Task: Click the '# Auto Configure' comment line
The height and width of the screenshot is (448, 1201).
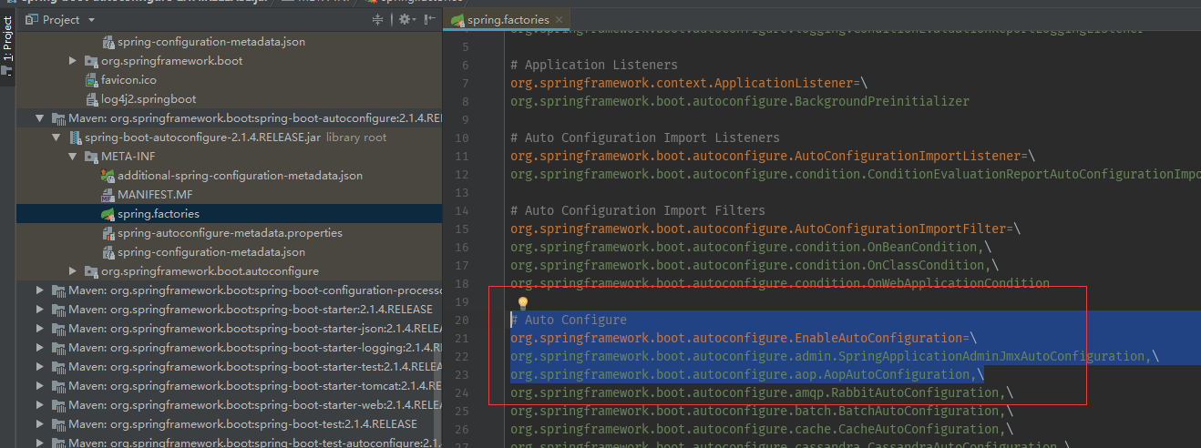Action: pyautogui.click(x=569, y=320)
